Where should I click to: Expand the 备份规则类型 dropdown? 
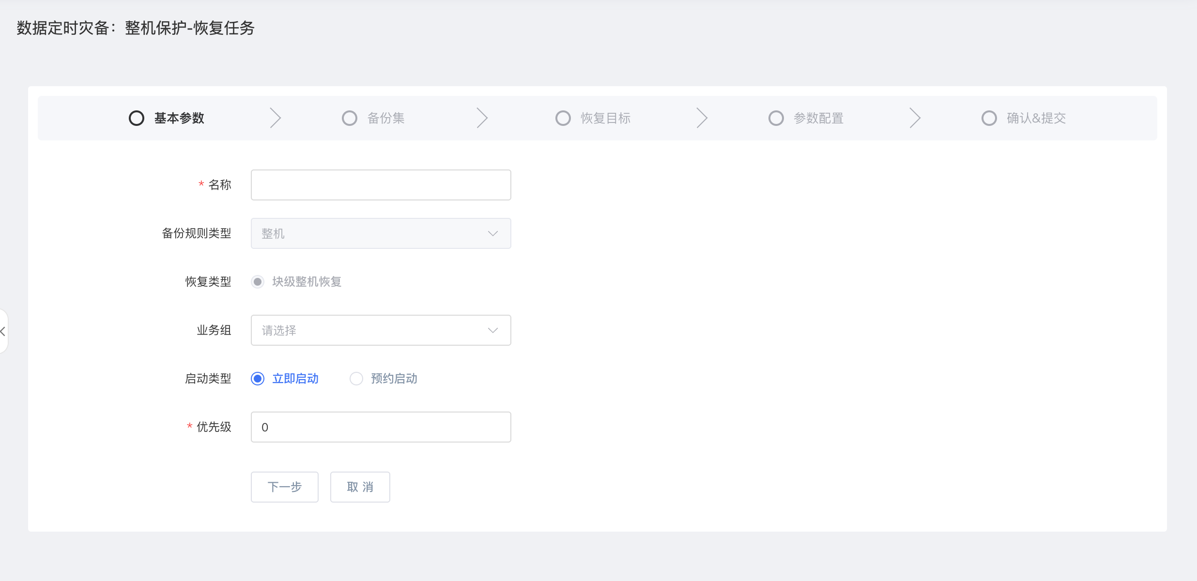click(381, 233)
